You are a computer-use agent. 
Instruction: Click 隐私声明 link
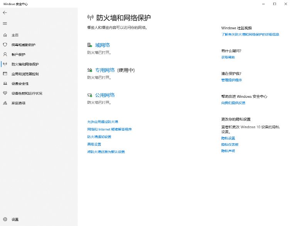(x=228, y=151)
